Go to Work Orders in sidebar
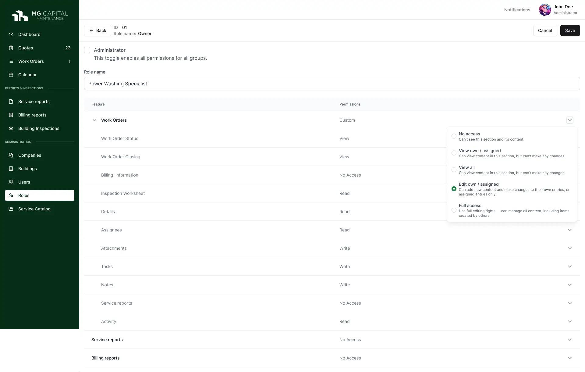 31,61
